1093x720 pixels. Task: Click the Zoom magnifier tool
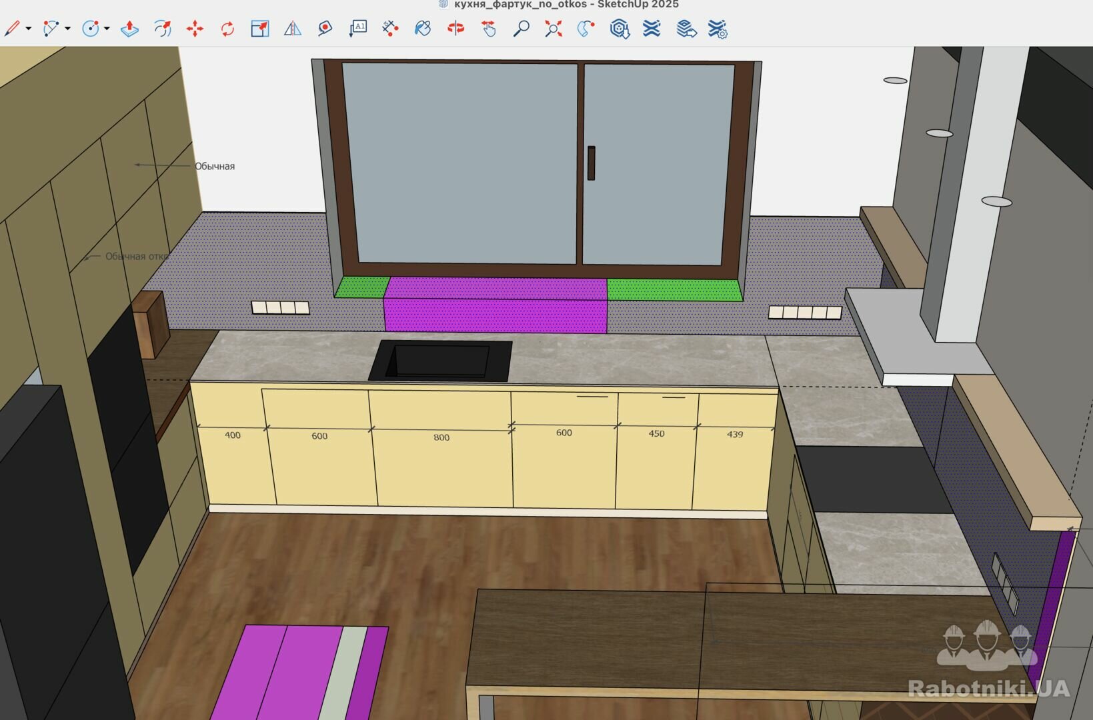click(521, 29)
